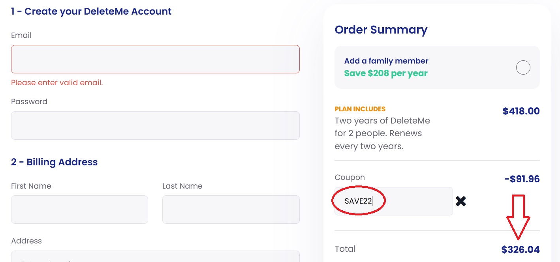Select the coupon code text box

click(393, 201)
